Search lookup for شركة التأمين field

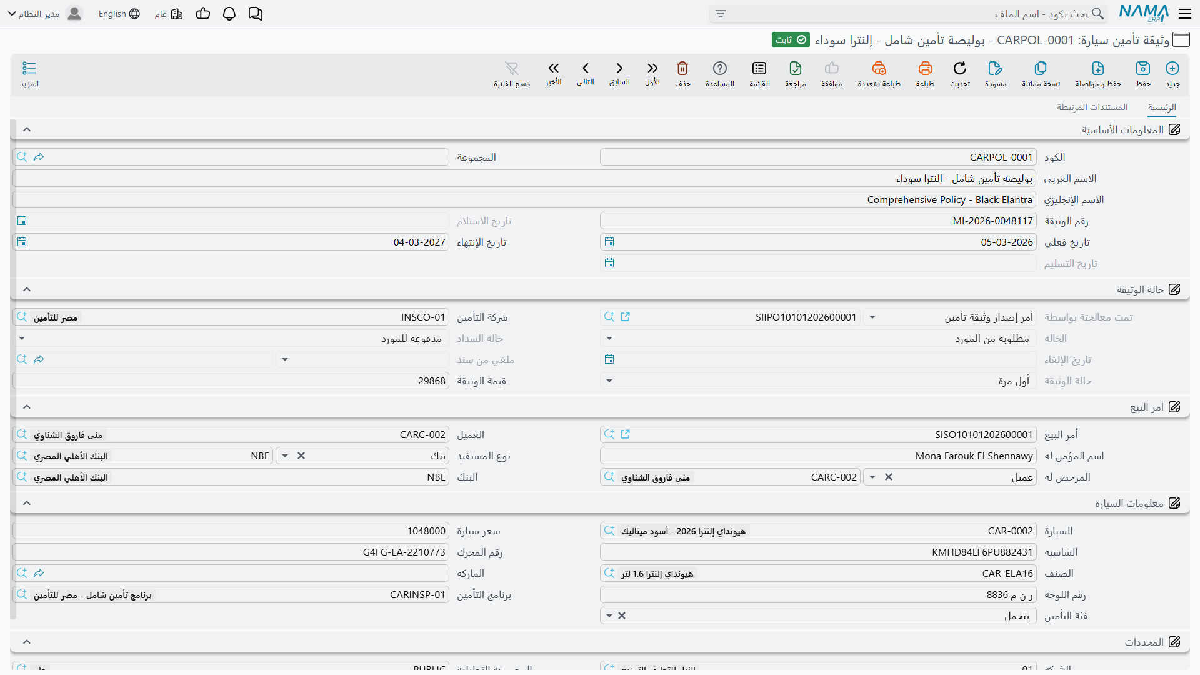click(22, 317)
